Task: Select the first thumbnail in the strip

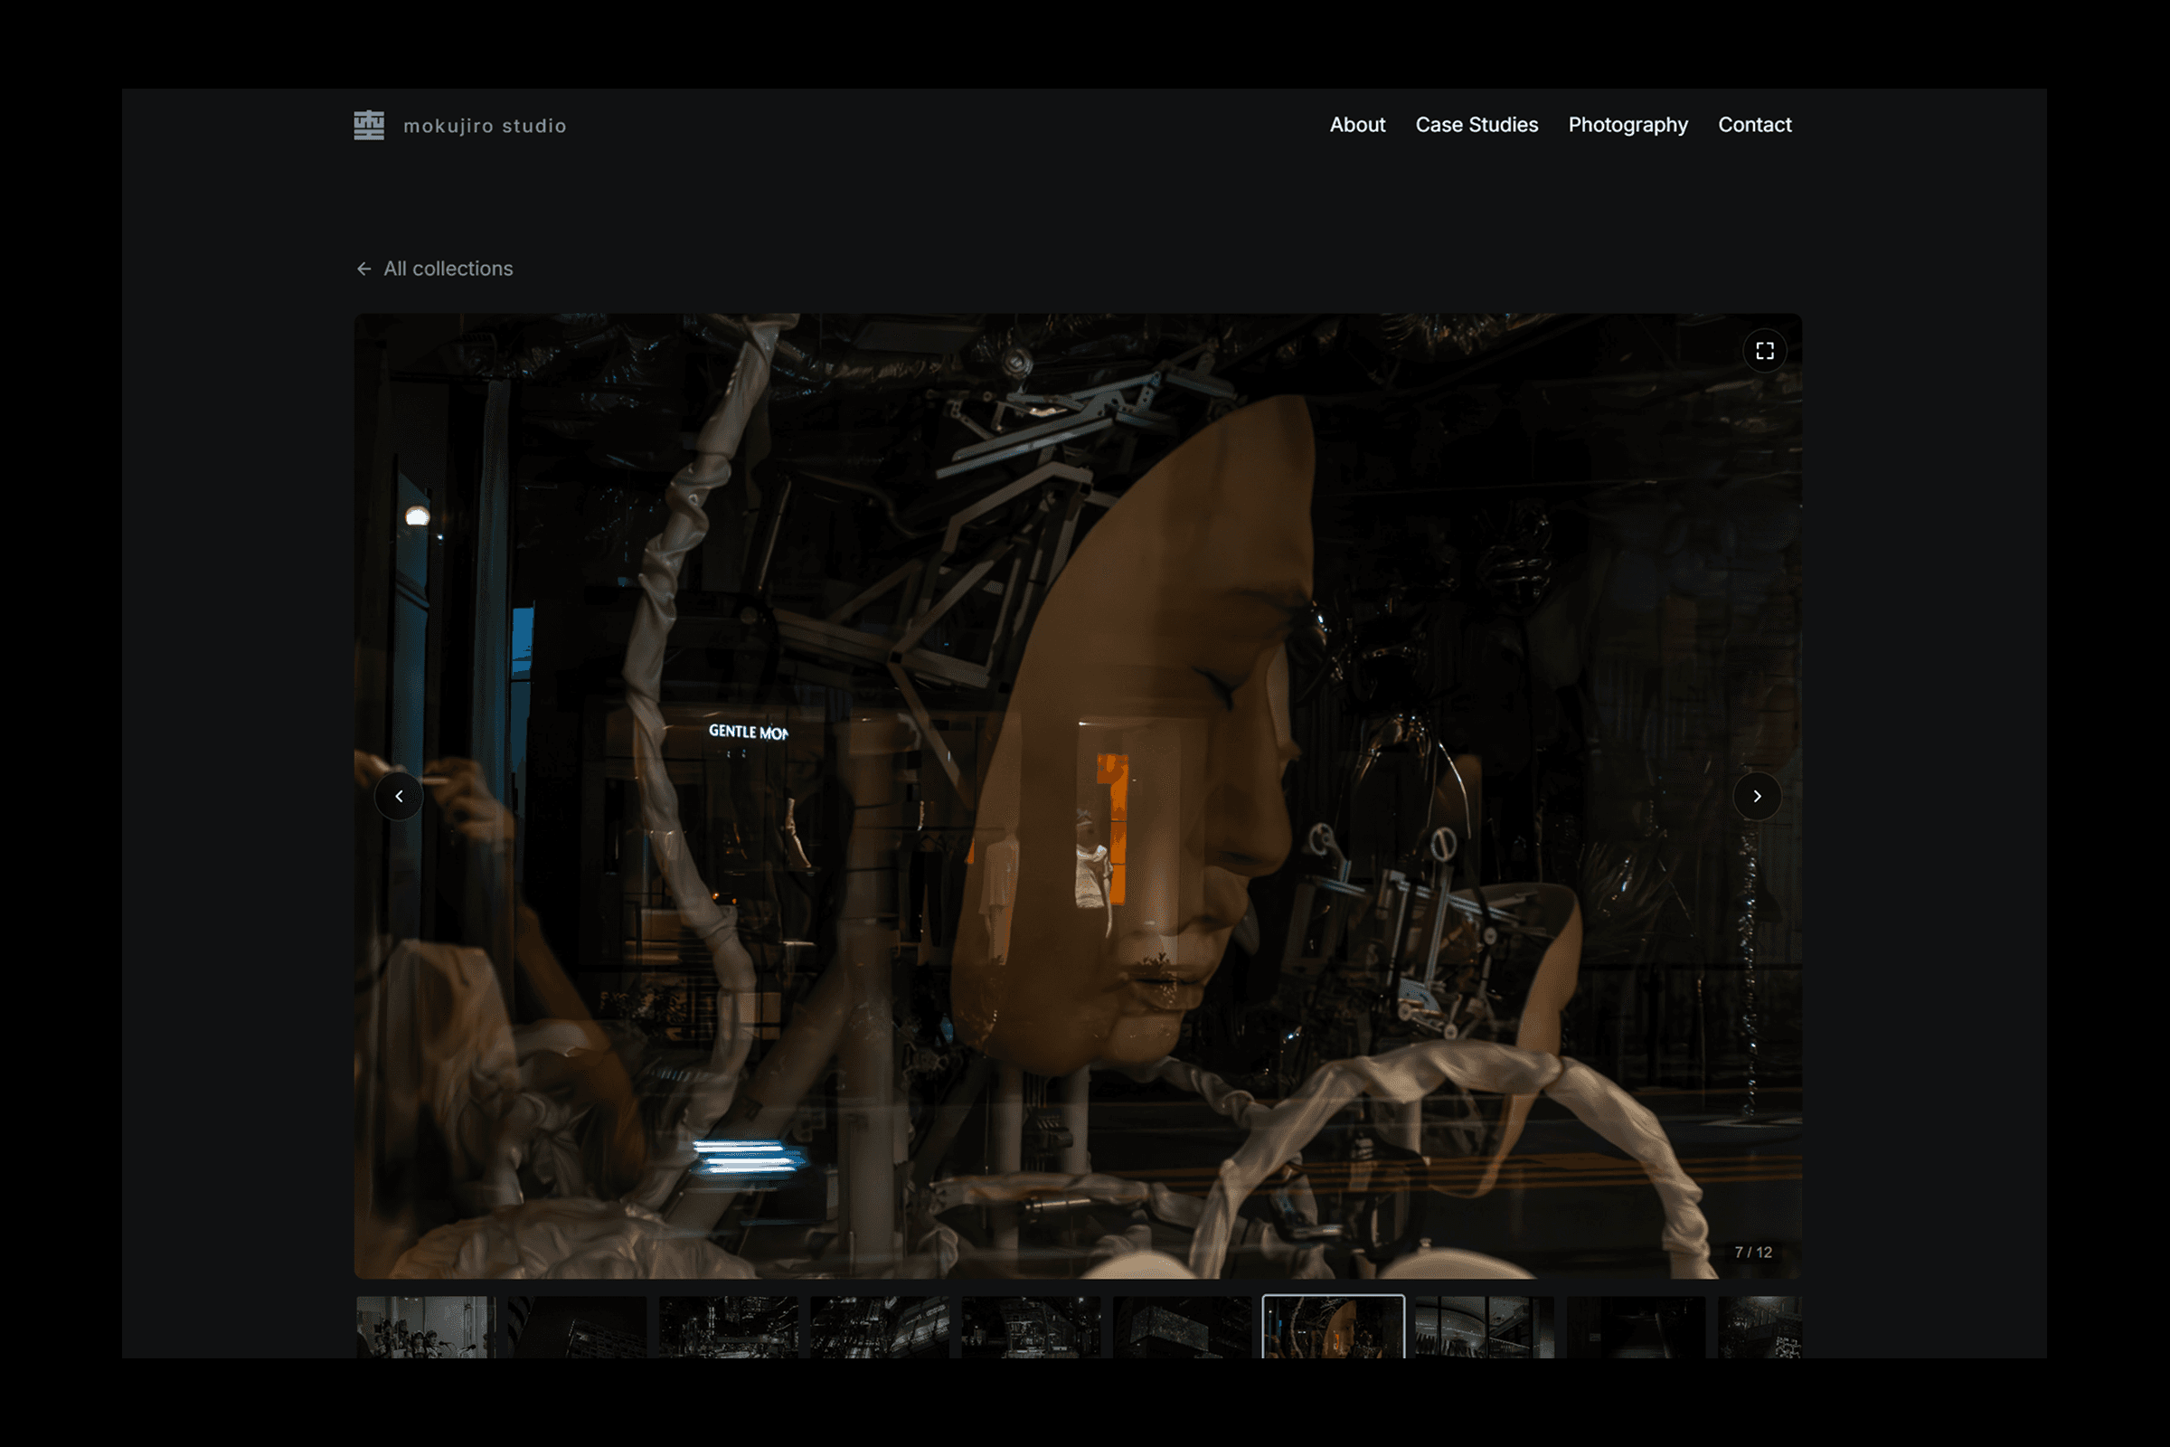Action: tap(426, 1327)
